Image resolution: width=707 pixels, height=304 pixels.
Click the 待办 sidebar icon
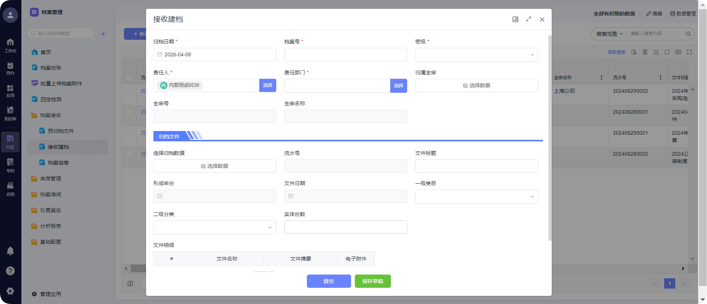[10, 68]
